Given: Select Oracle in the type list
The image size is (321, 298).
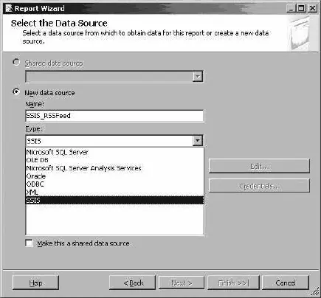Looking at the screenshot, I should [x=114, y=176].
